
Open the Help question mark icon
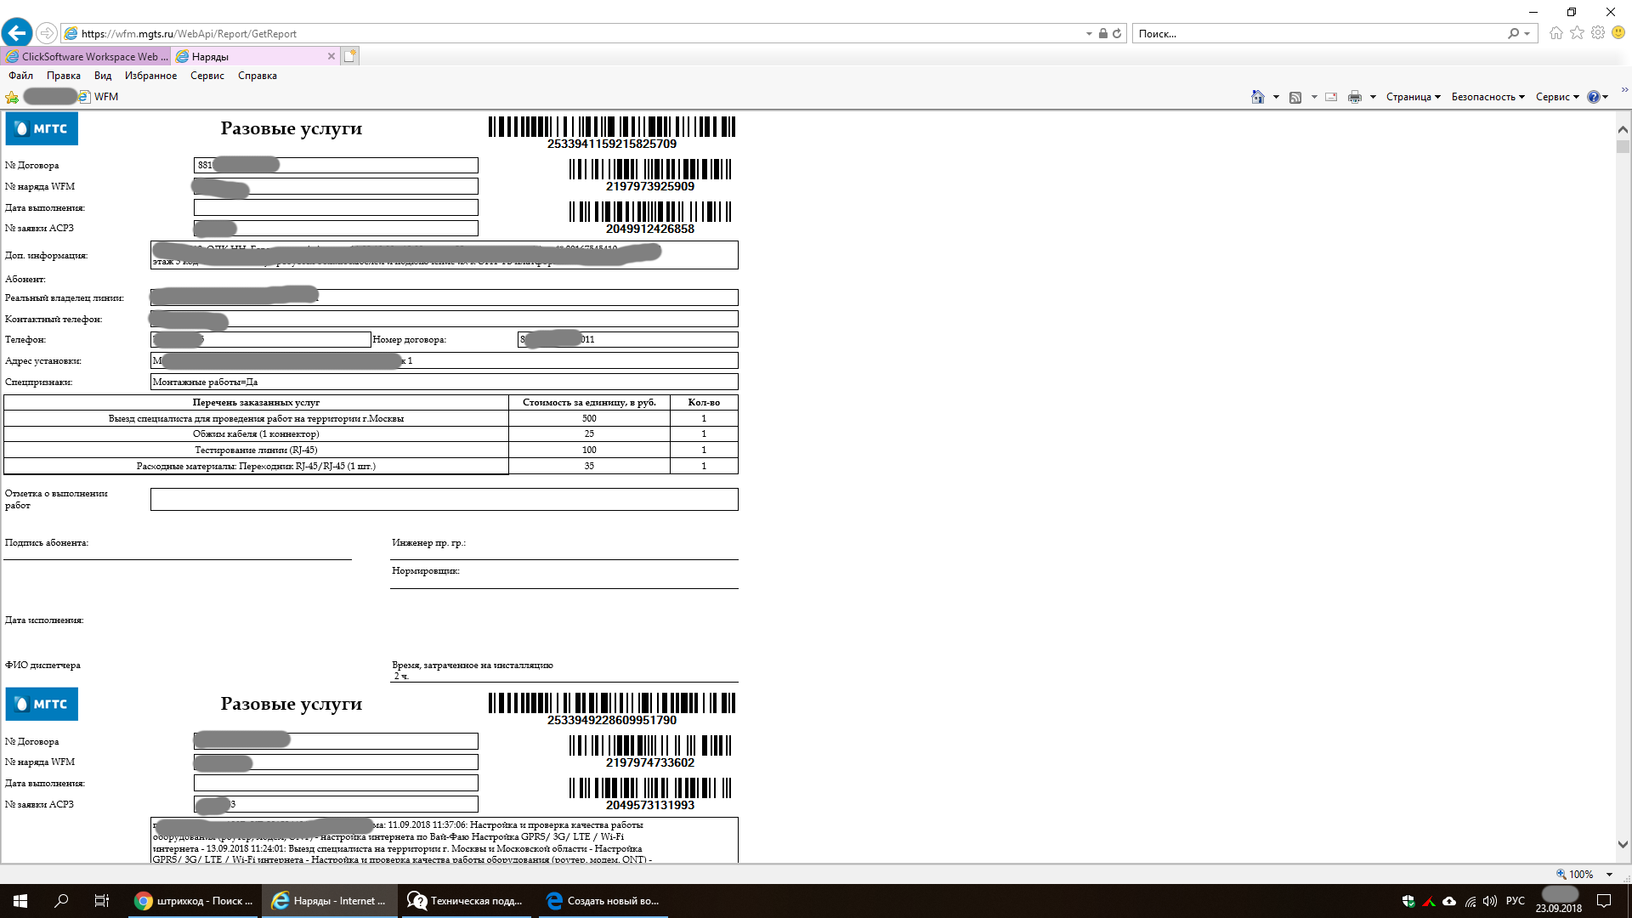click(1594, 97)
